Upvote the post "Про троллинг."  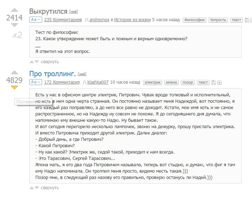point(15,73)
